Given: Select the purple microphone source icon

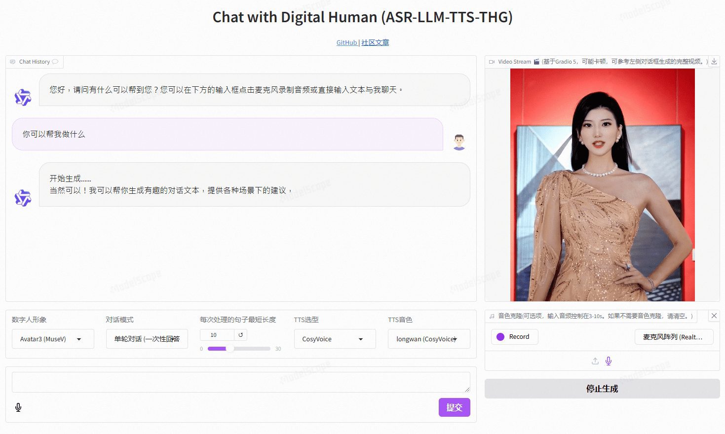Looking at the screenshot, I should 609,361.
